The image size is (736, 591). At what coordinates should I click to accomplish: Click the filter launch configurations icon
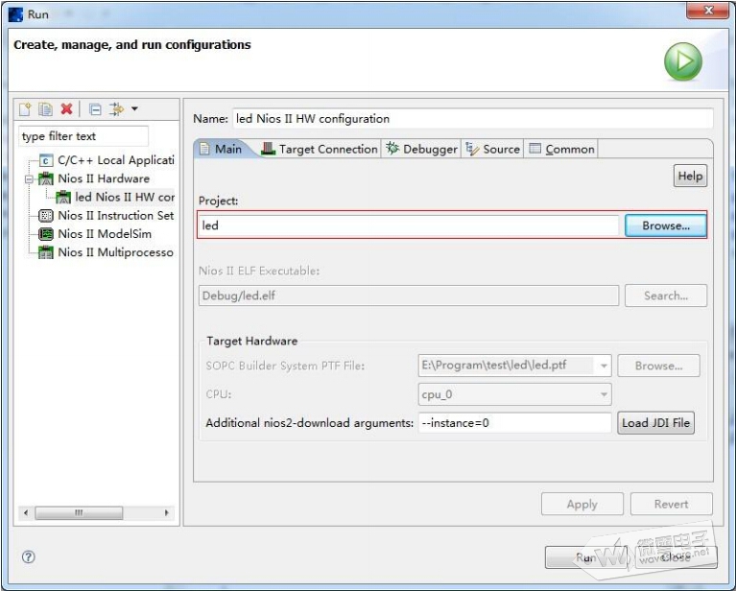click(117, 109)
